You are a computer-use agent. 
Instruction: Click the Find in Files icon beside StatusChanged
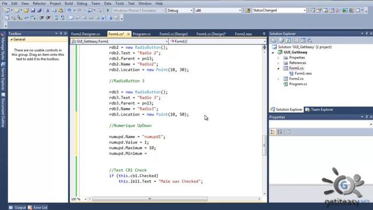pyautogui.click(x=248, y=10)
